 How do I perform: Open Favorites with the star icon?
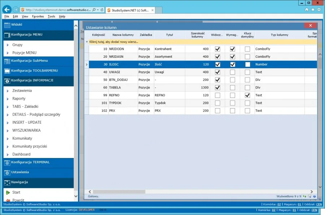point(313,9)
